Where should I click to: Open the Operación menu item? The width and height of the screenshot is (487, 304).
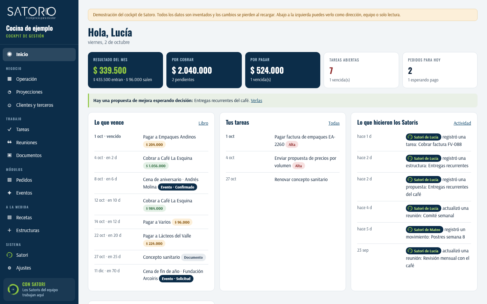[x=39, y=79]
